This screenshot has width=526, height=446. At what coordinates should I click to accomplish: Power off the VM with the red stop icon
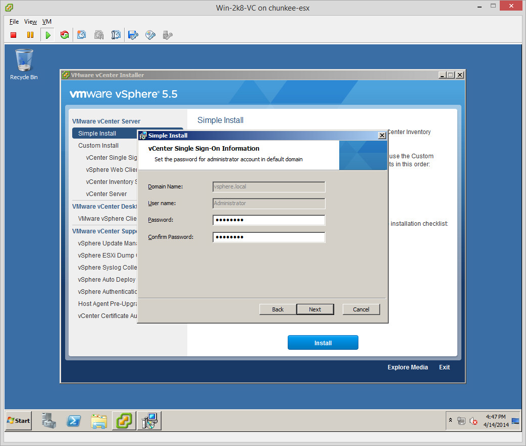(14, 35)
